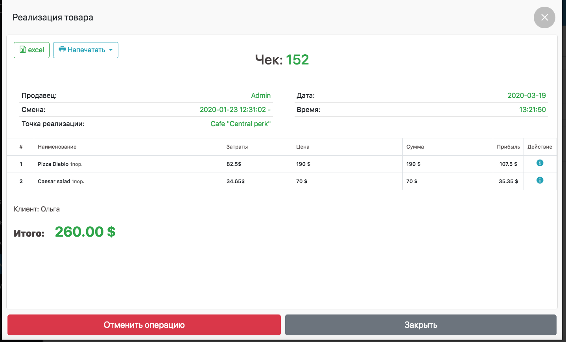Select the Caesar salad row name
Screen dimensions: 566x342
point(54,181)
